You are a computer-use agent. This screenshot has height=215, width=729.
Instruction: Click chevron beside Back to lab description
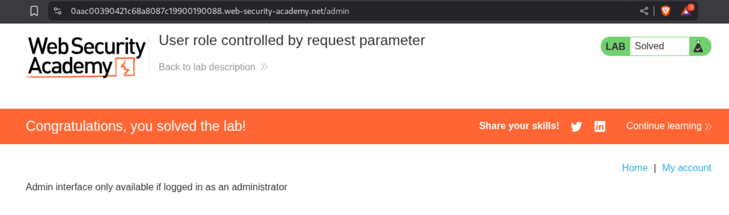point(264,67)
